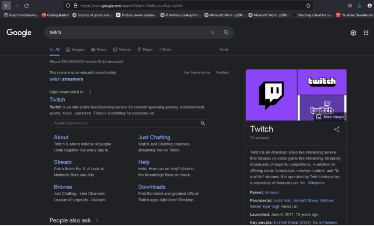Screen dimensions: 374x226
Task: Click the blue magnifier search icon
Action: click(x=226, y=33)
